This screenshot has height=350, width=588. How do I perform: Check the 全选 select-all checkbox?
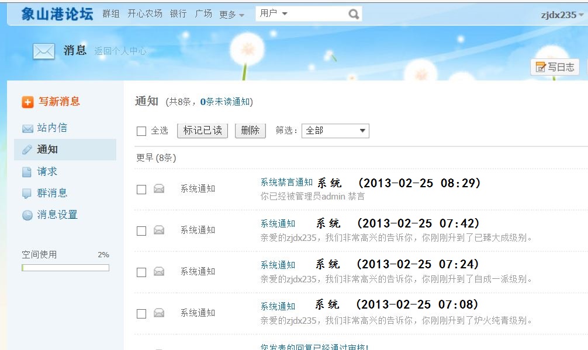[141, 131]
